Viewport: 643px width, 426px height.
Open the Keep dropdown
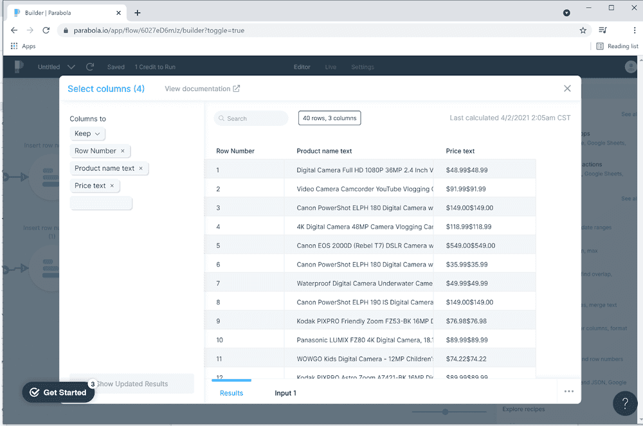pyautogui.click(x=87, y=134)
